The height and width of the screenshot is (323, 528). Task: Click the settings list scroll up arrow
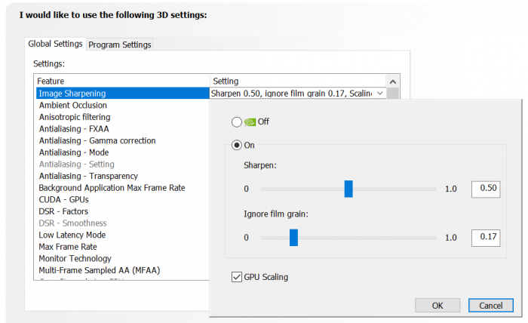pyautogui.click(x=393, y=82)
